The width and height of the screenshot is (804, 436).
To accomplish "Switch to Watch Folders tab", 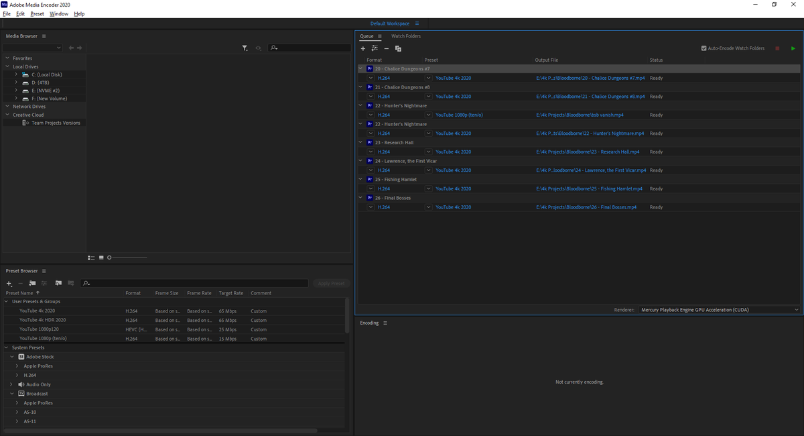I will coord(406,36).
